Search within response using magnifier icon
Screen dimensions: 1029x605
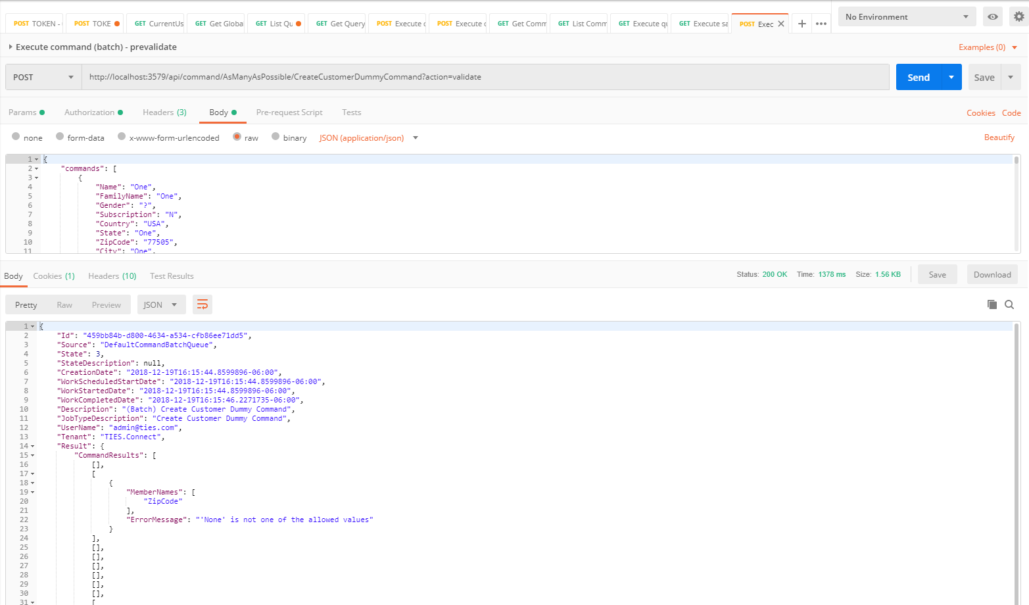pyautogui.click(x=1009, y=304)
